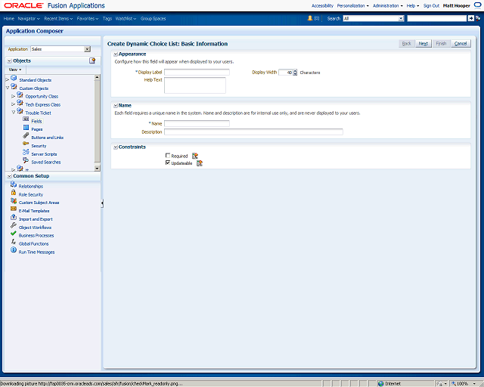
Task: Click the Opportunity Class object icon
Action: 20,94
